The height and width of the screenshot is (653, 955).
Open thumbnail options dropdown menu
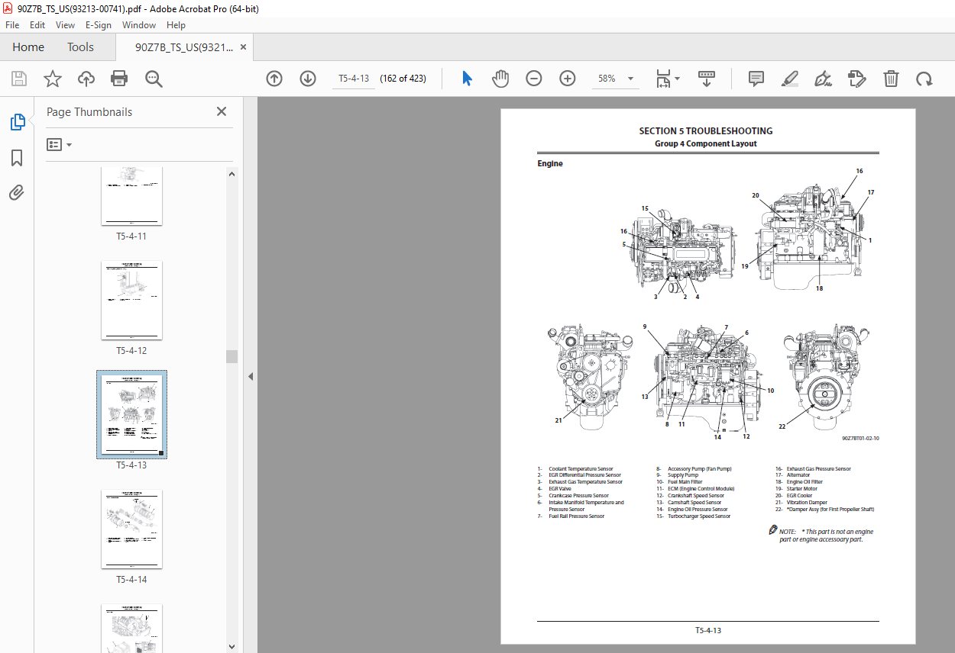tap(59, 144)
